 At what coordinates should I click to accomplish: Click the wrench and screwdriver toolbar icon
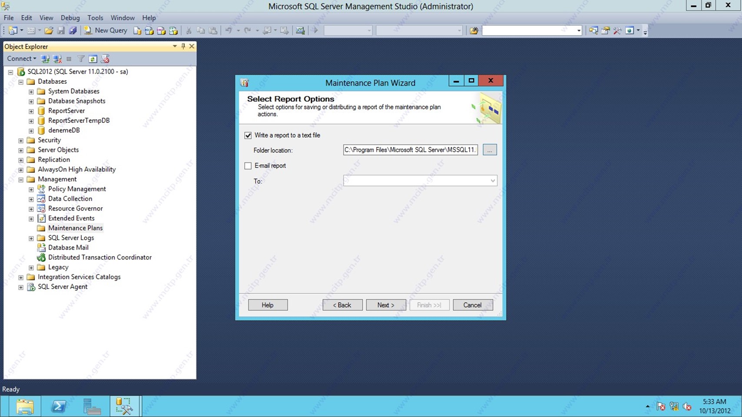pyautogui.click(x=617, y=30)
